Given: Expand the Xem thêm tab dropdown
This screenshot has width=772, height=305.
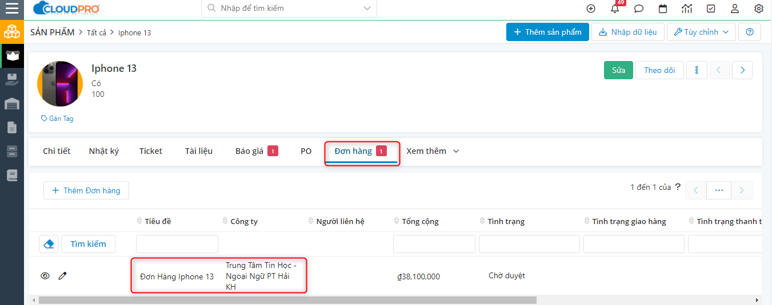Looking at the screenshot, I should pos(433,151).
